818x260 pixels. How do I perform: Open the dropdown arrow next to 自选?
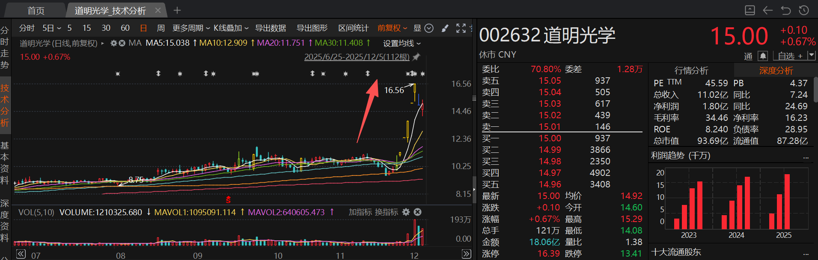point(811,56)
